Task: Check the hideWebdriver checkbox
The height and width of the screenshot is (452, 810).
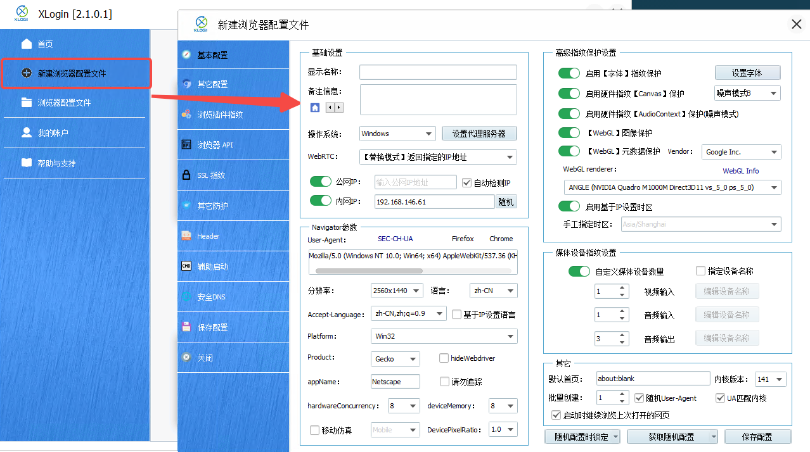Action: pos(444,358)
